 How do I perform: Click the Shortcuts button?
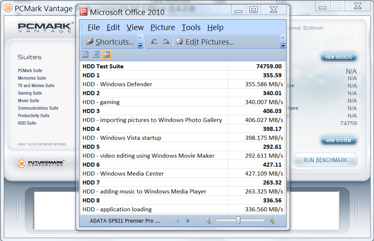[x=110, y=42]
